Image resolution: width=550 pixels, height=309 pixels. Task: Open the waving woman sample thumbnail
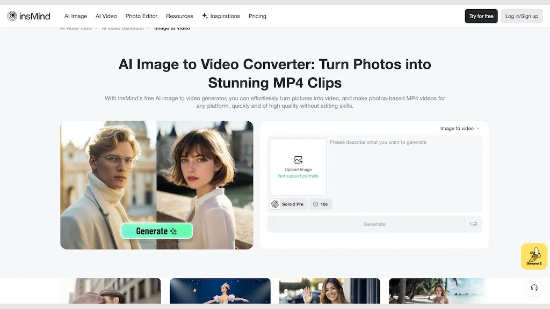[330, 291]
